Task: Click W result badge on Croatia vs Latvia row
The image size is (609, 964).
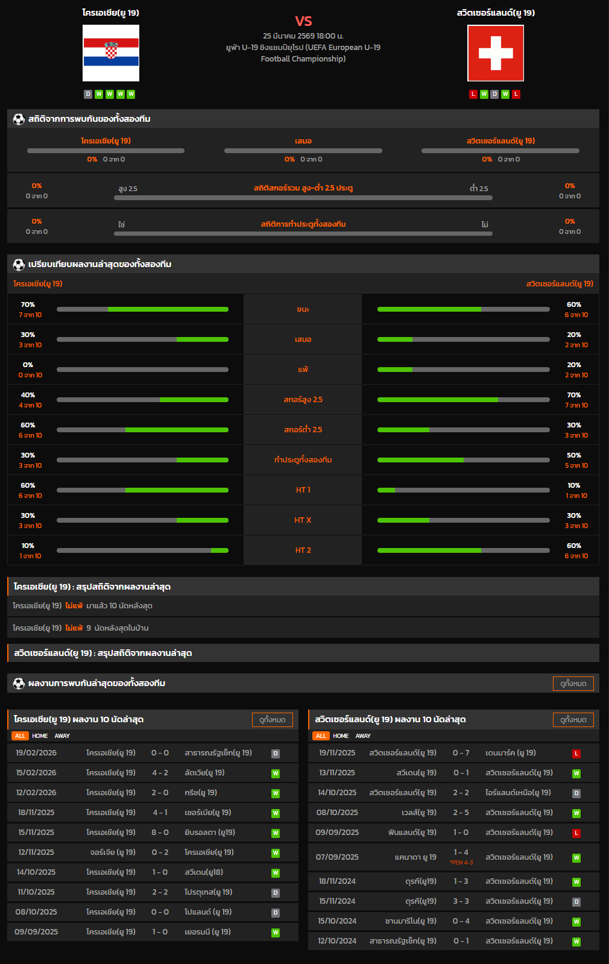Action: tap(276, 773)
